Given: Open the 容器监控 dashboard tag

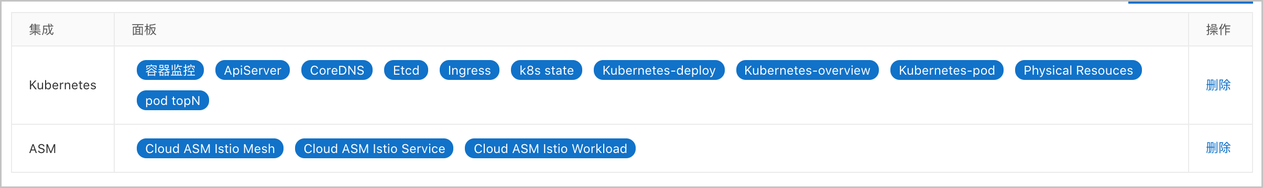Looking at the screenshot, I should coord(170,70).
